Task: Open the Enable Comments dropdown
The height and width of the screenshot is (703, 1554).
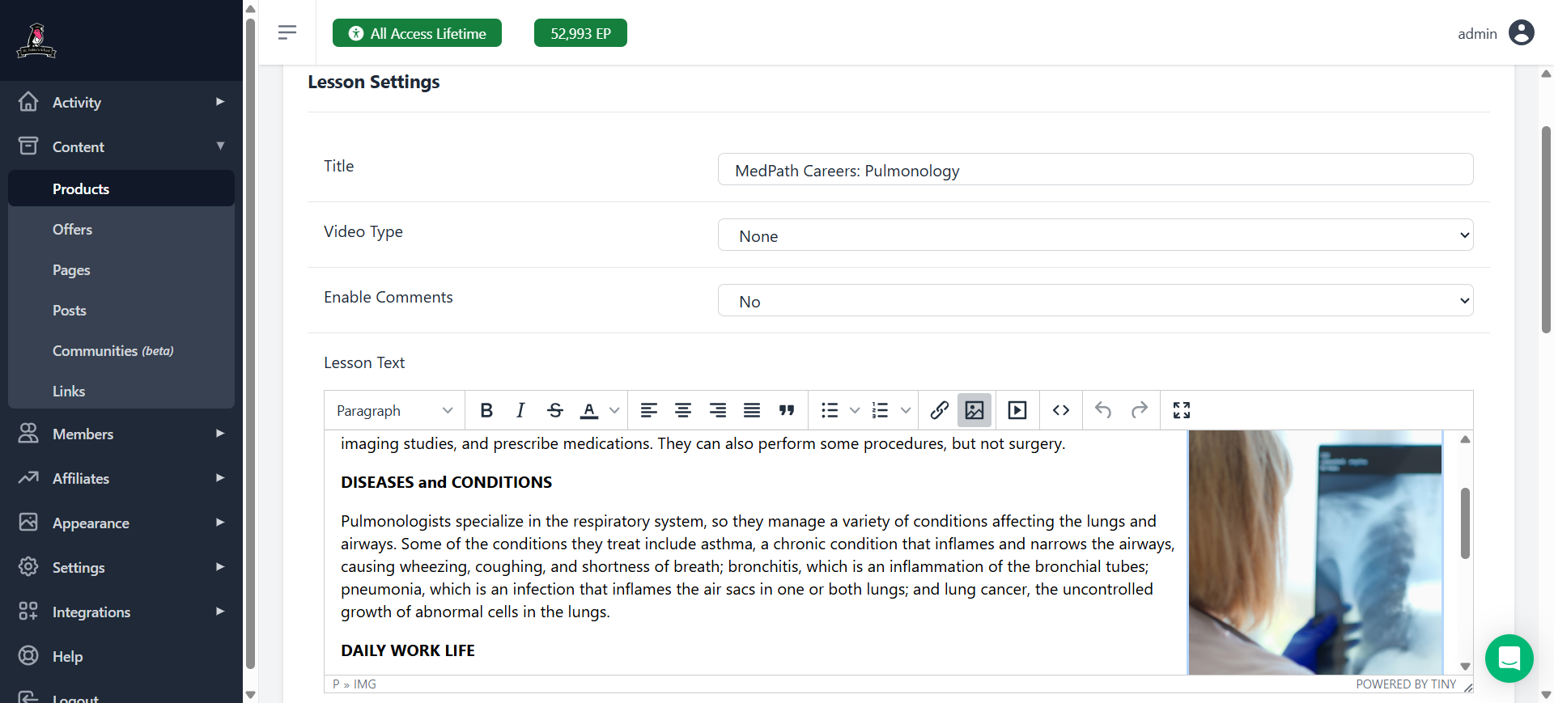Action: (1095, 301)
